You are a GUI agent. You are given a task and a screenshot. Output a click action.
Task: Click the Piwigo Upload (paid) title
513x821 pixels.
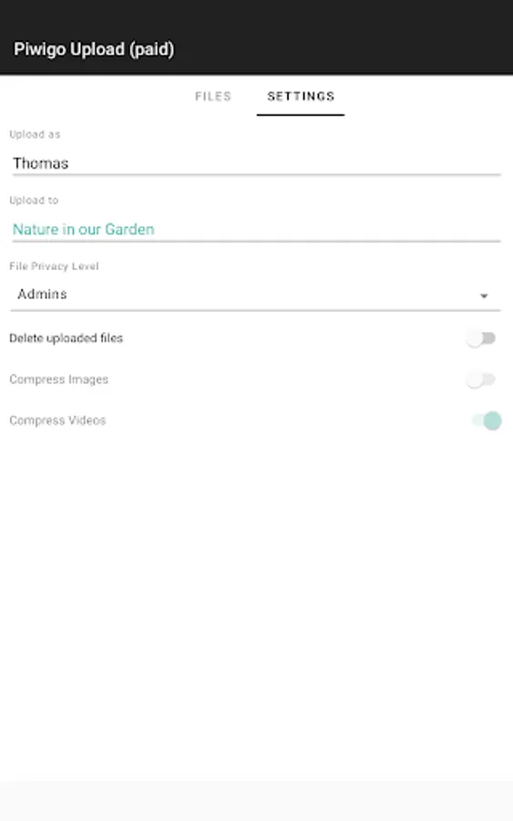tap(94, 49)
